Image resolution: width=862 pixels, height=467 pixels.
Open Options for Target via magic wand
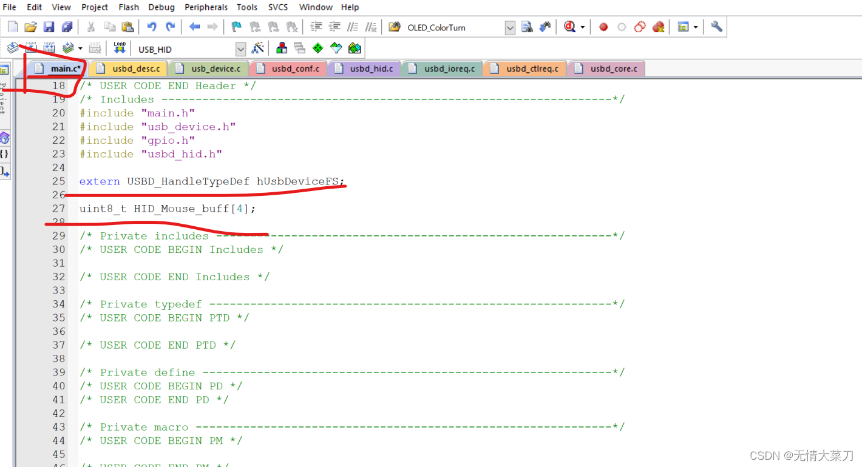(258, 48)
